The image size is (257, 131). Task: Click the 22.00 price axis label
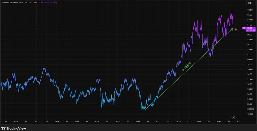click(250, 104)
